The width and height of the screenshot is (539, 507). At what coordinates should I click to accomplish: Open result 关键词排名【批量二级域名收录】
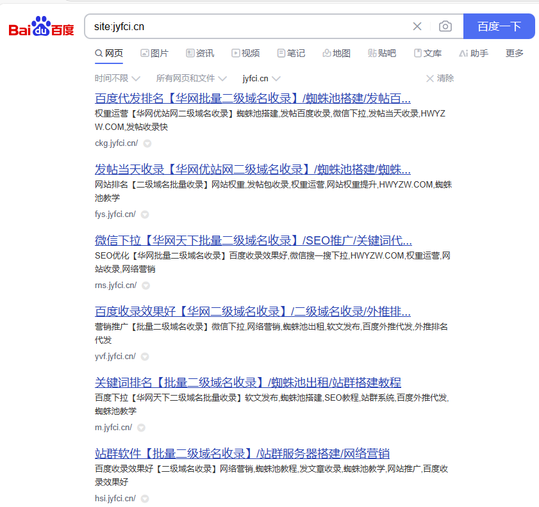(248, 383)
